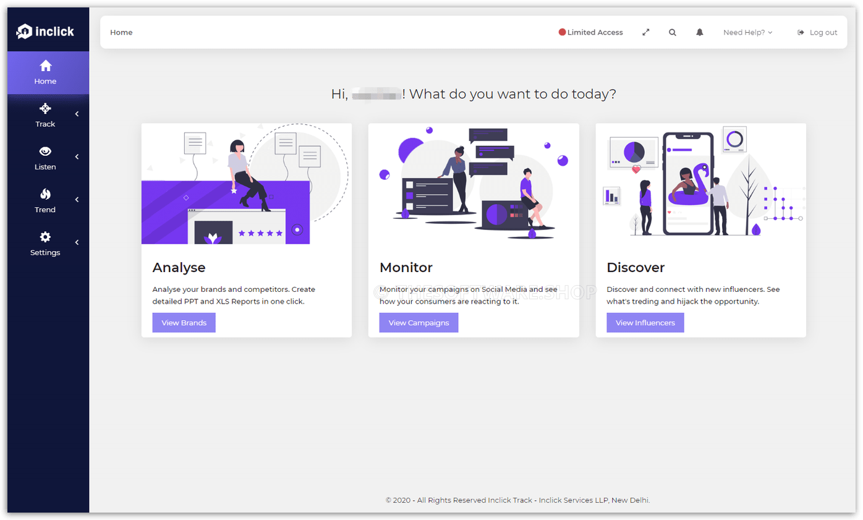Click the View Influencers button
The height and width of the screenshot is (520, 863).
(645, 323)
